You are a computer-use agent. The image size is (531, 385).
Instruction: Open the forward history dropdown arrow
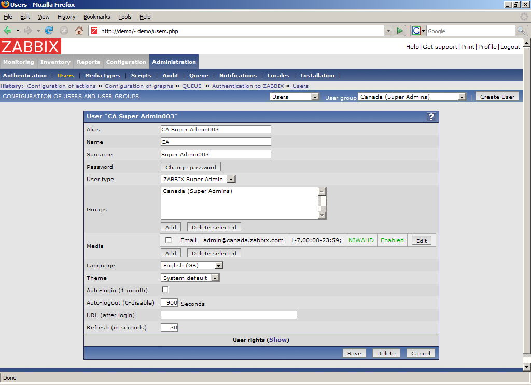(38, 31)
